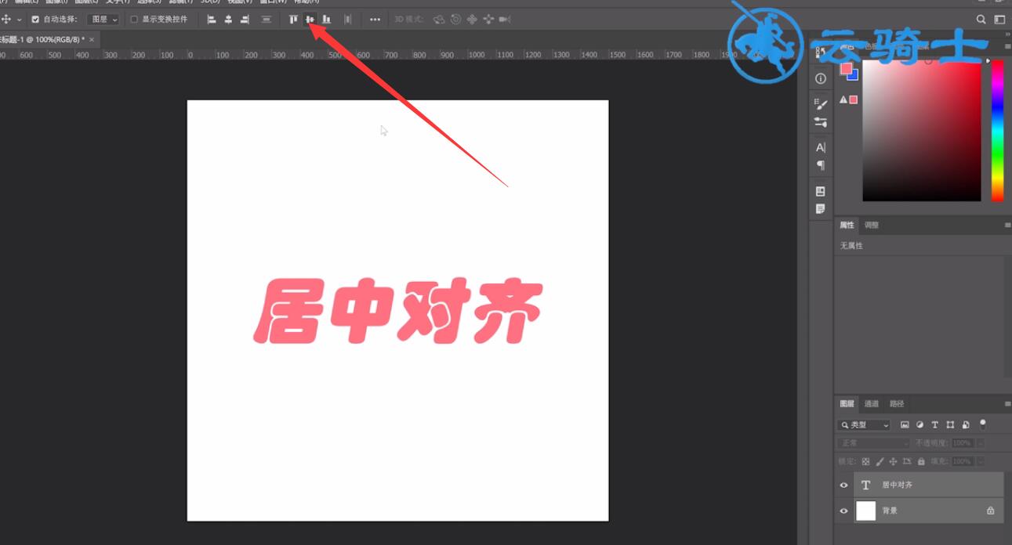Open the 属性 panel flyout menu
Screen dimensions: 1012x545
pyautogui.click(x=1007, y=226)
